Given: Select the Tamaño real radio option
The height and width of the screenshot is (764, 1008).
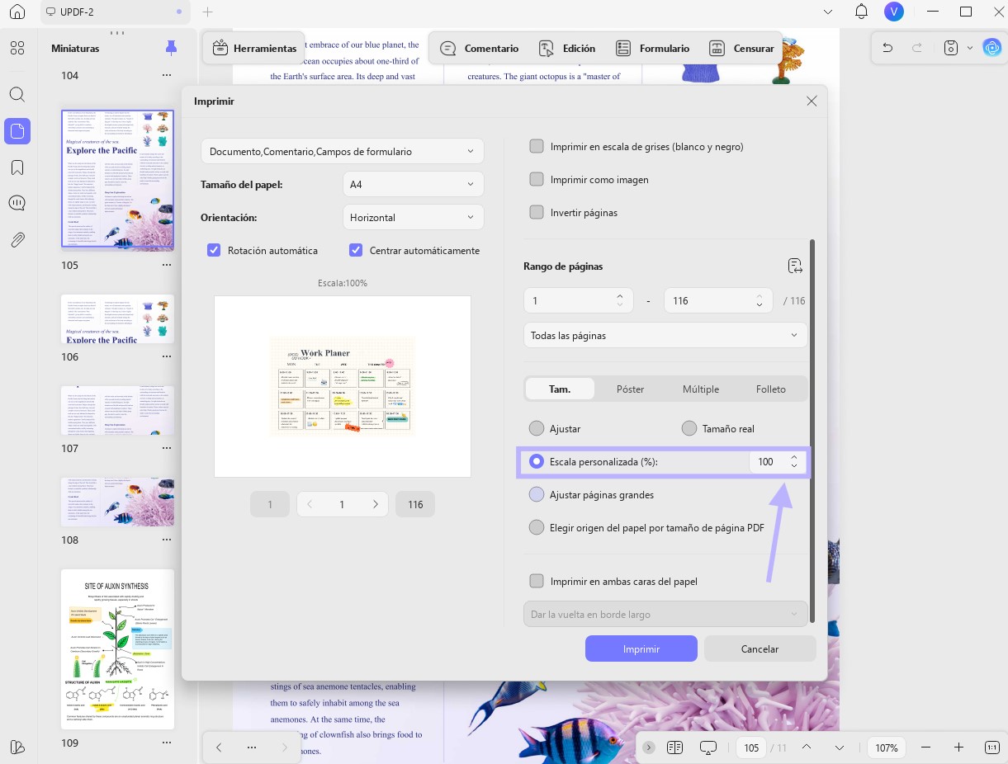Looking at the screenshot, I should [x=689, y=428].
